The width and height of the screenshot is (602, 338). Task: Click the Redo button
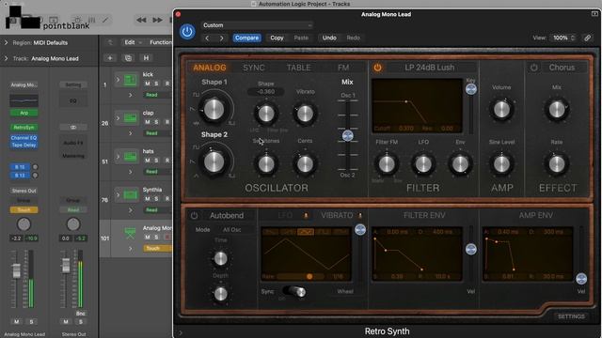(354, 38)
